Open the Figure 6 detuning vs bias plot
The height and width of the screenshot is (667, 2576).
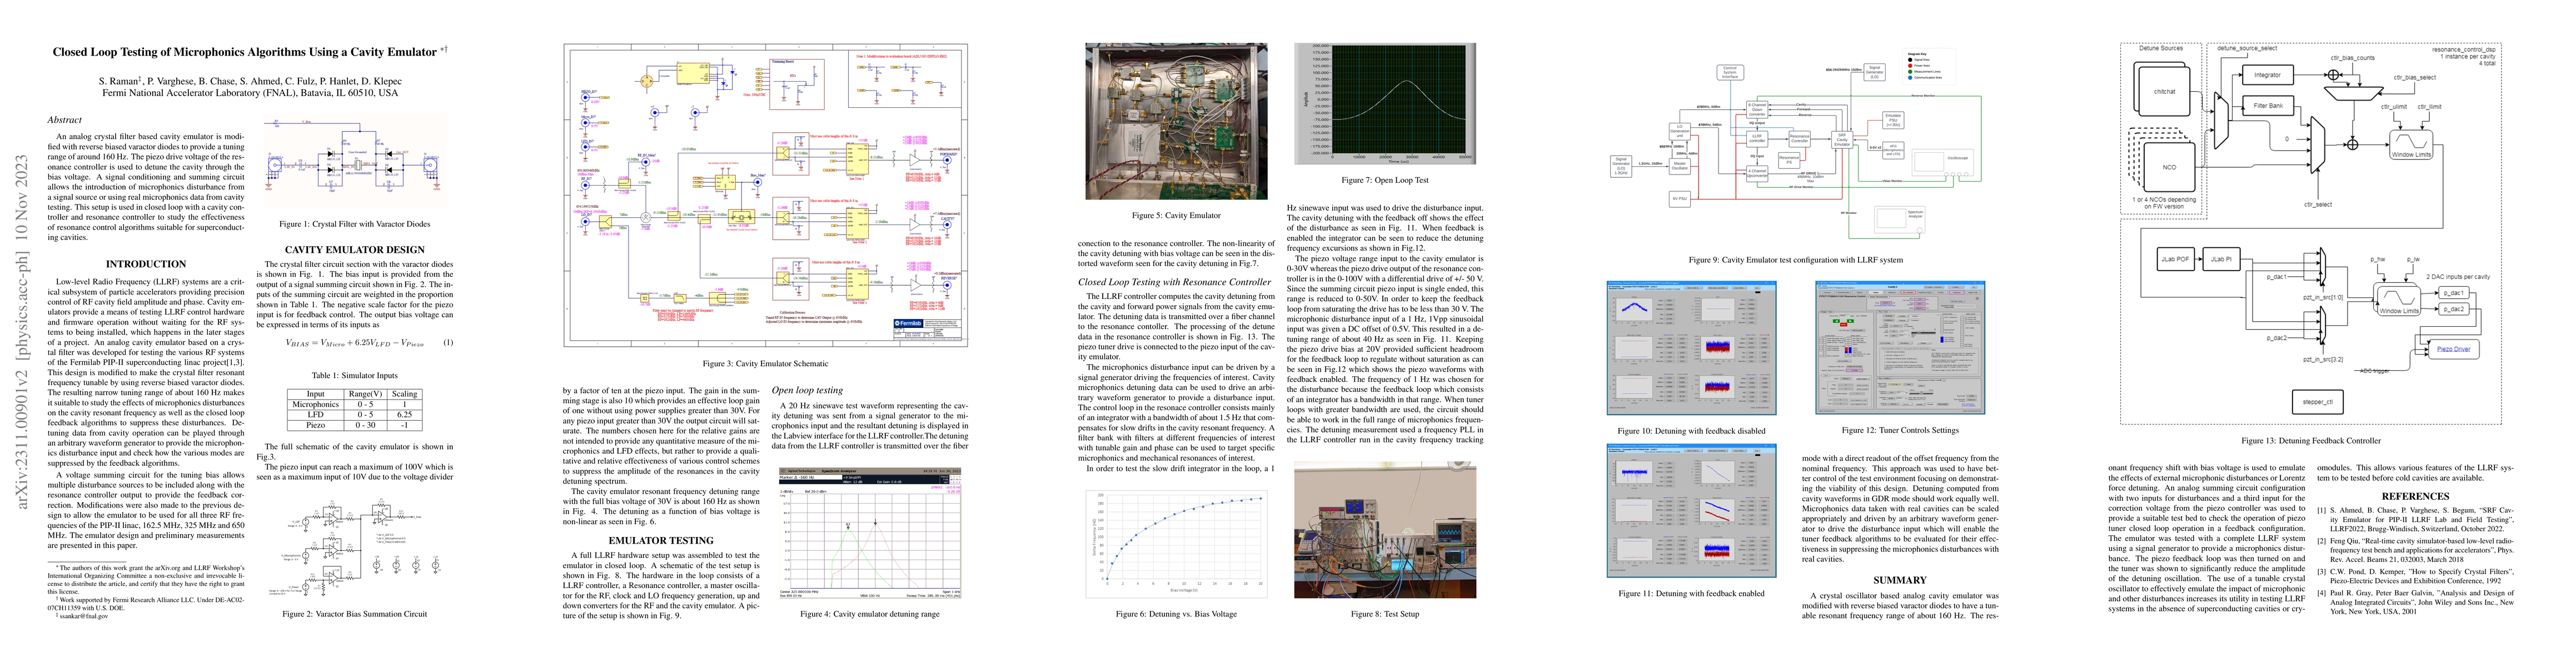click(1177, 544)
